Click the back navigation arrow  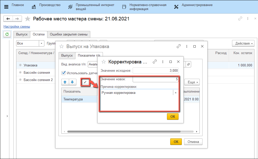click(8, 19)
